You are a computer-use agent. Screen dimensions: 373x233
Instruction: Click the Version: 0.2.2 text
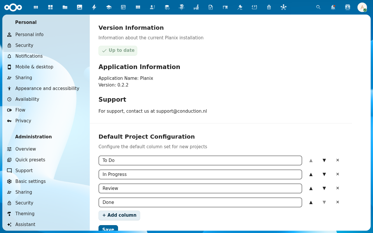[x=113, y=85]
